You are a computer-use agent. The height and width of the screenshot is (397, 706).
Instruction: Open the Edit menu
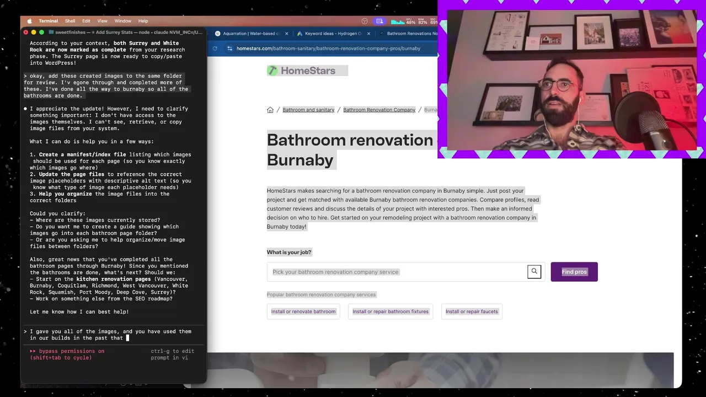(x=86, y=21)
